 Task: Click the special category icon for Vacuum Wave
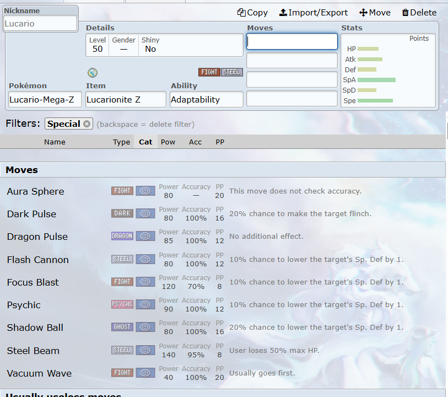(145, 373)
